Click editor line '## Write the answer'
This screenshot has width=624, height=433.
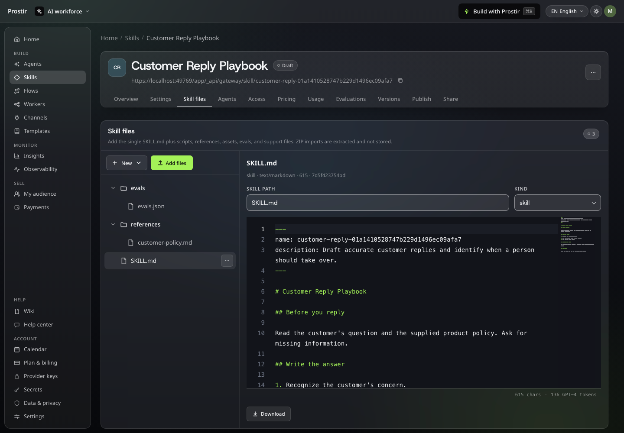pos(310,364)
